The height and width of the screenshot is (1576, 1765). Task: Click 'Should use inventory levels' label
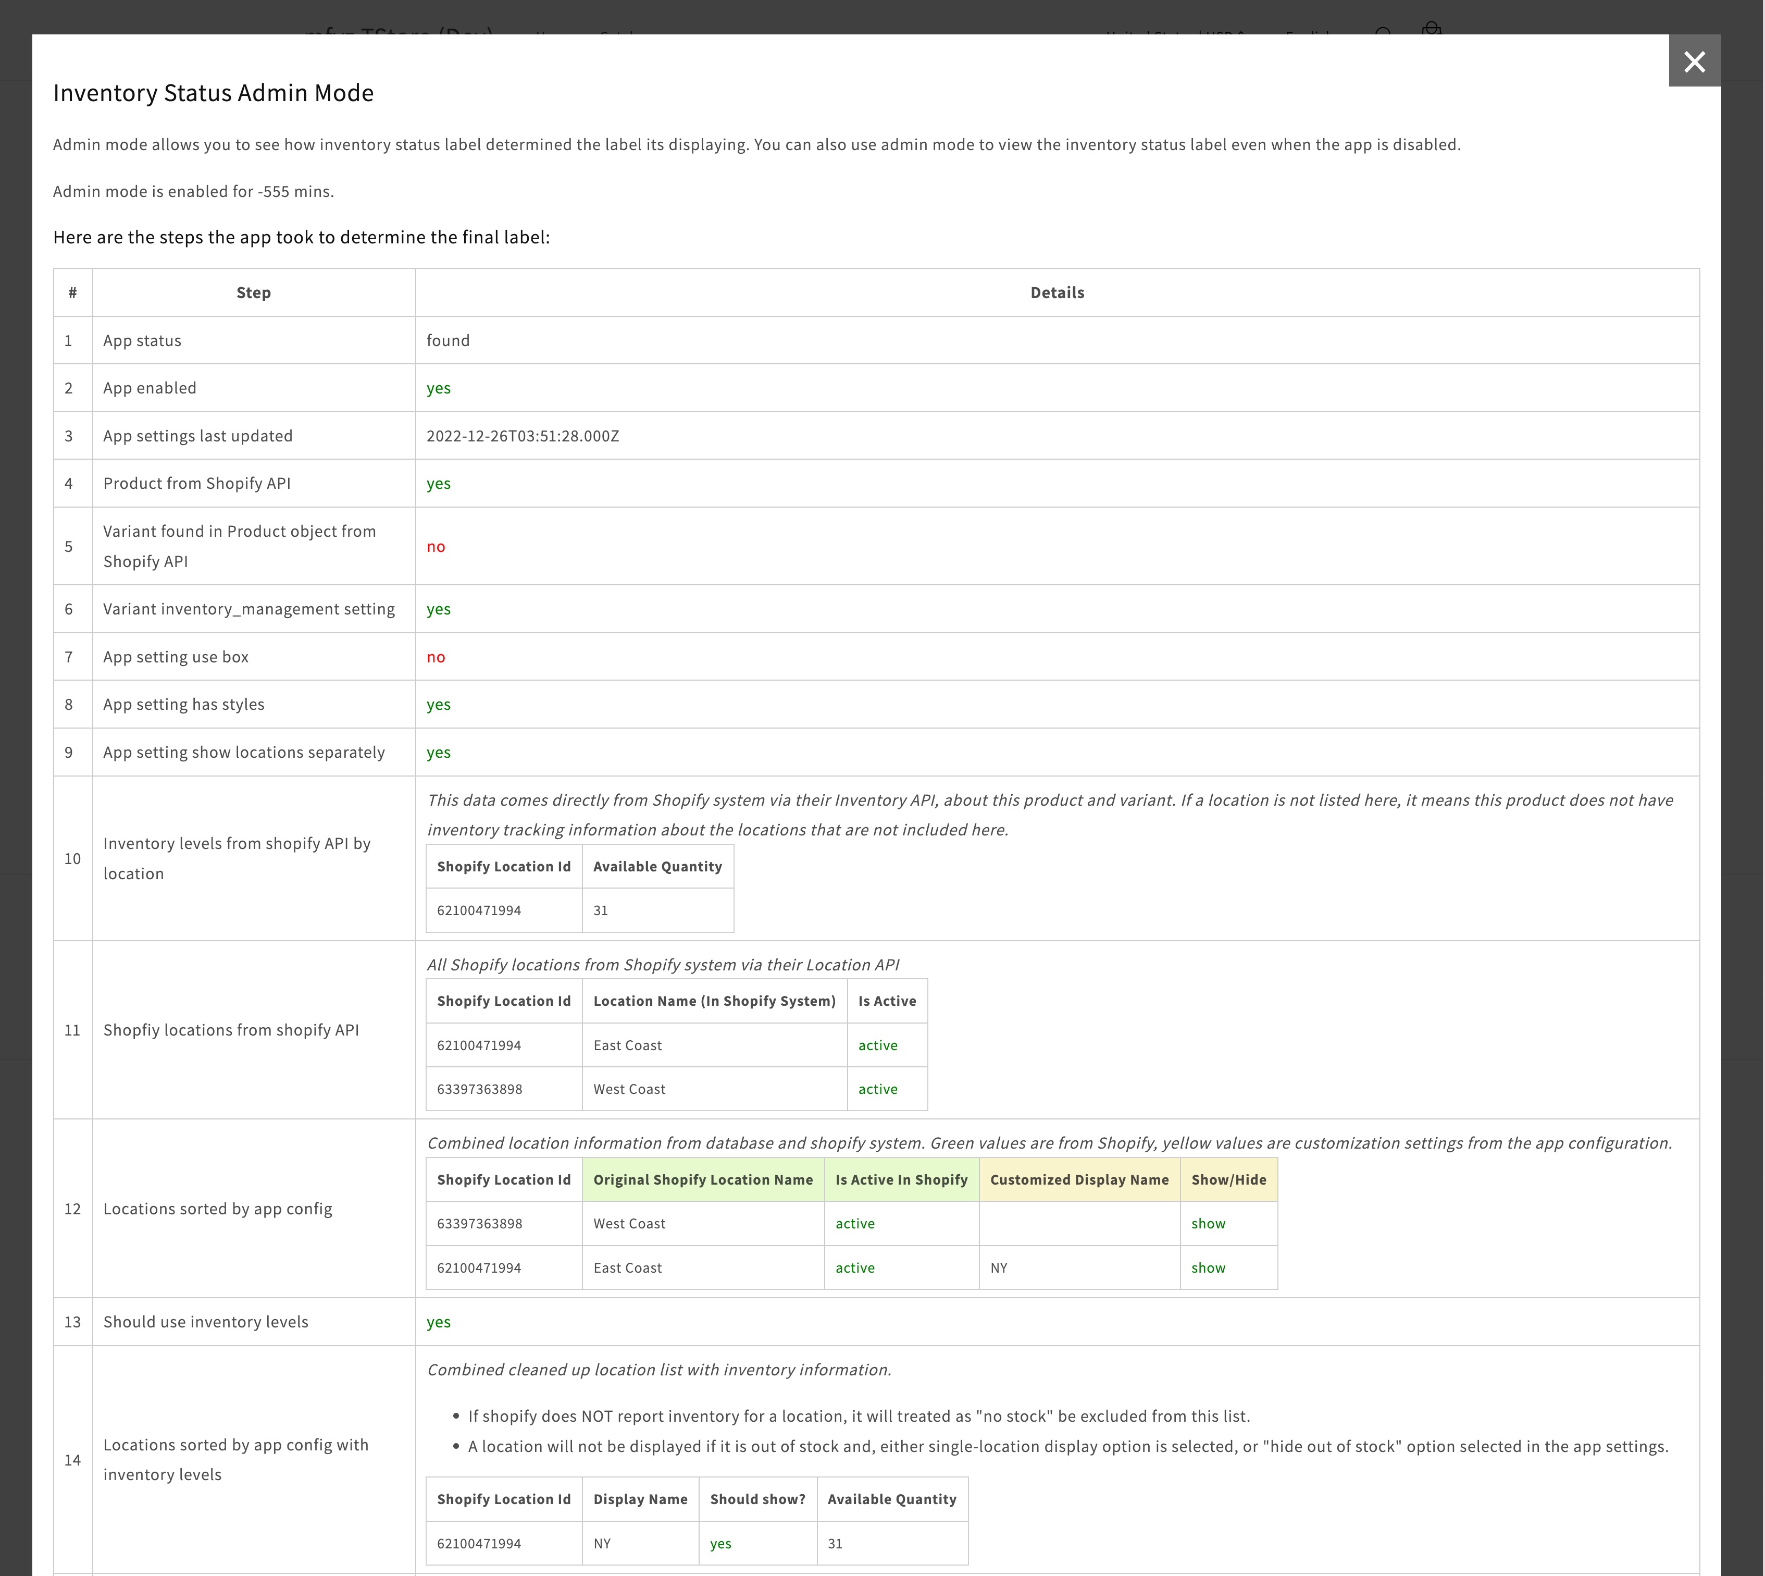coord(205,1322)
